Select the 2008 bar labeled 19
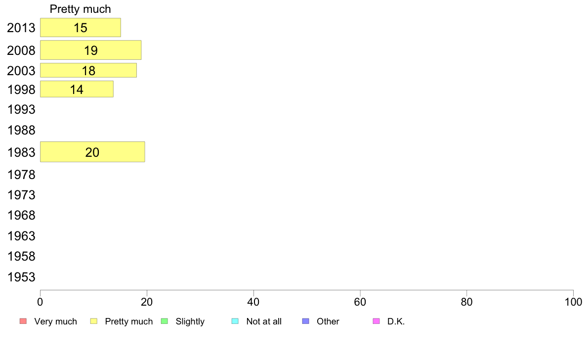The width and height of the screenshot is (587, 364). [91, 50]
